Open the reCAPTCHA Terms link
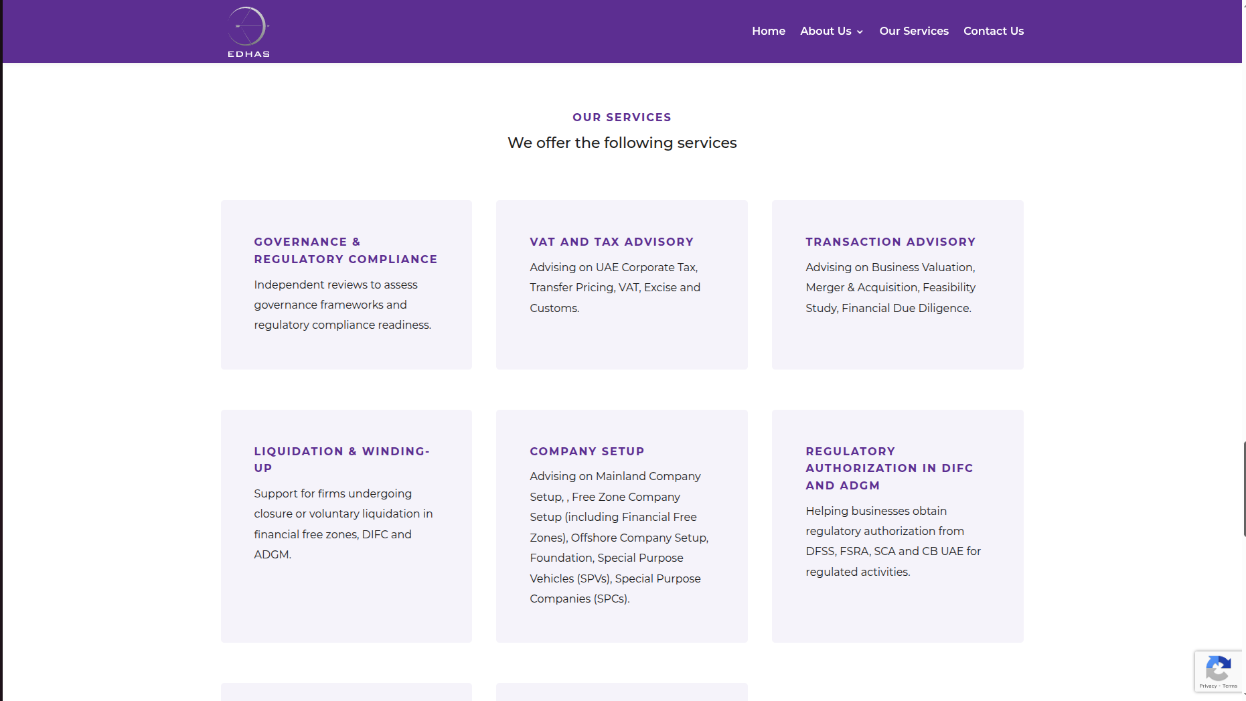 [1230, 686]
